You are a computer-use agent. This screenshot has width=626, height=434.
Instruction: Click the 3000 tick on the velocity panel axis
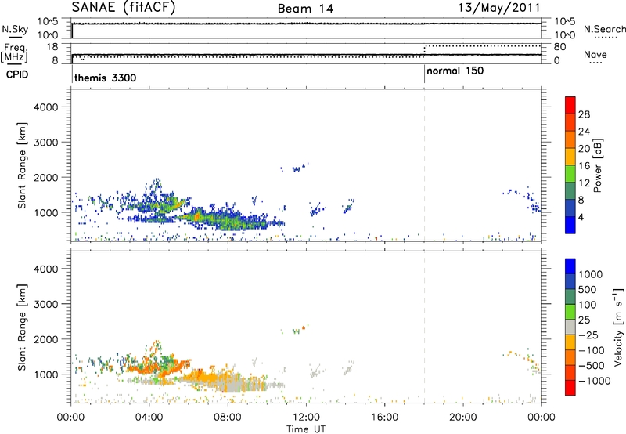tap(46, 304)
